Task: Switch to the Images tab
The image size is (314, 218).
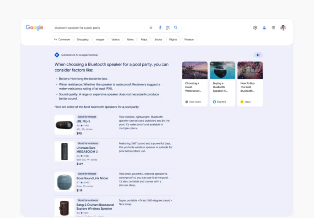Action: (100, 40)
